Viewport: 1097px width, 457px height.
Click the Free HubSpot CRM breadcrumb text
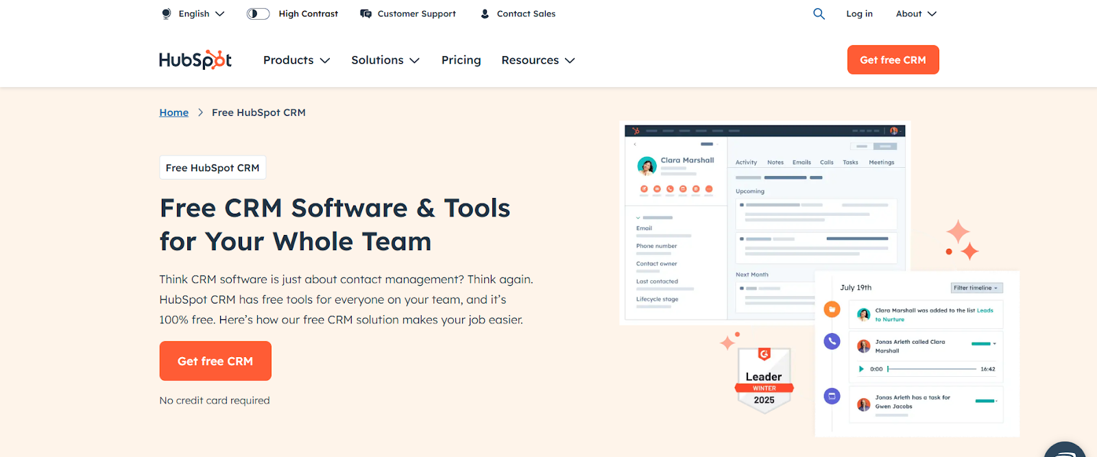258,112
